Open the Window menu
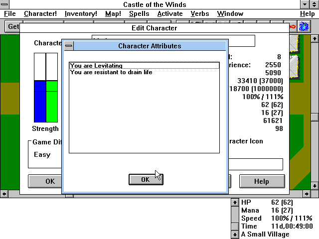This screenshot has width=319, height=239. (230, 13)
